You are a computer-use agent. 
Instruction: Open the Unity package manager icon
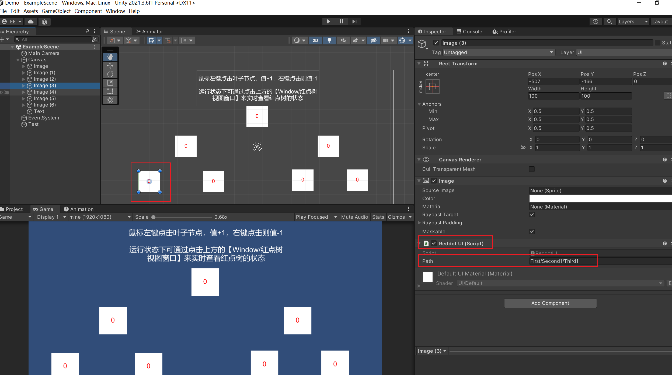click(44, 22)
